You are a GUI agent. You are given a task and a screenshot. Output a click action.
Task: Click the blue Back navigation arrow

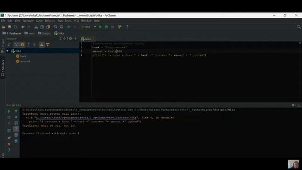coord(69,27)
